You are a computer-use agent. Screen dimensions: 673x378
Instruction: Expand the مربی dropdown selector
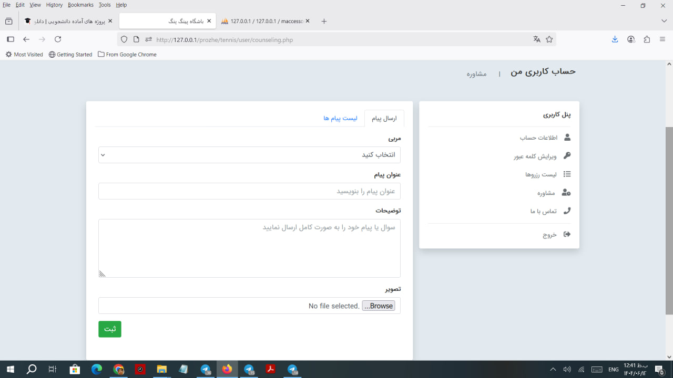point(249,155)
